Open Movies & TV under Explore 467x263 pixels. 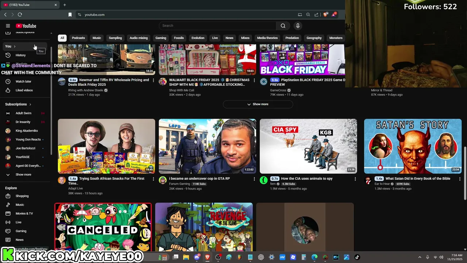tap(26, 214)
